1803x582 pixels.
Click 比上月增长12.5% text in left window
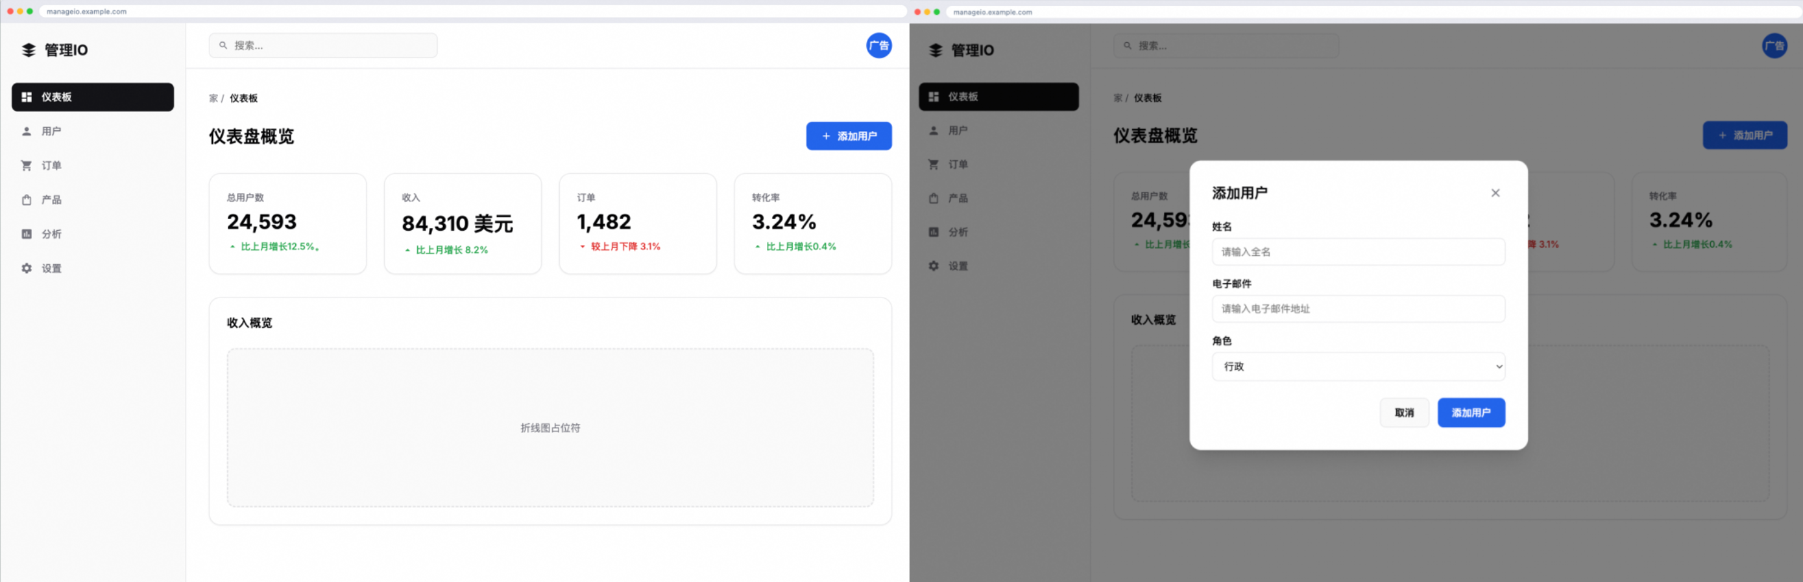(x=280, y=246)
